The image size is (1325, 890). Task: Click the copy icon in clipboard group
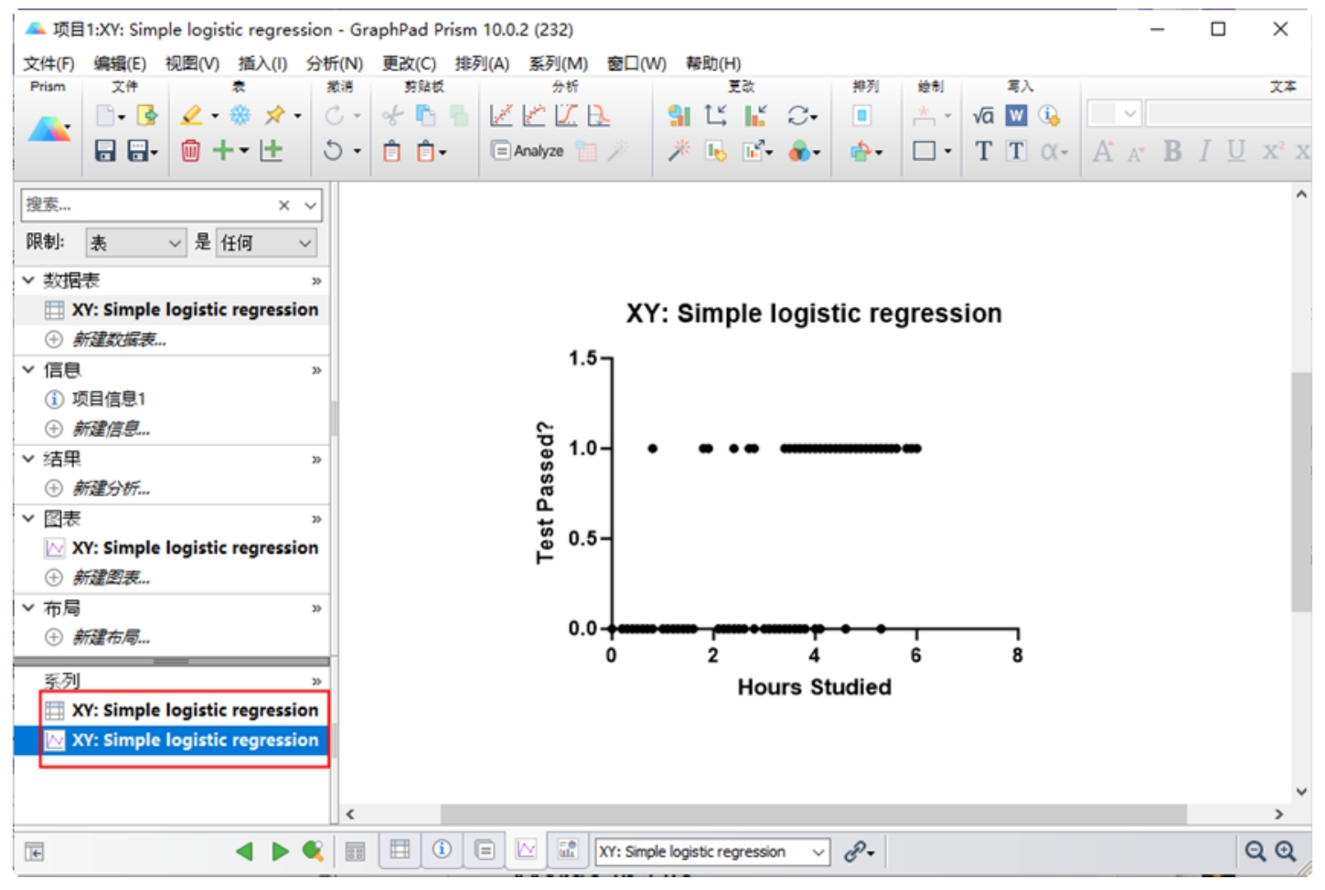[425, 115]
